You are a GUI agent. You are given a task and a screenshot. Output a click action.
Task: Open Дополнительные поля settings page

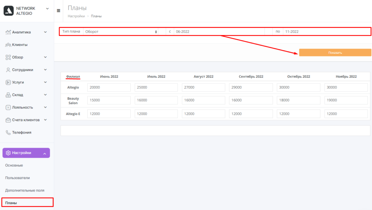click(x=25, y=190)
